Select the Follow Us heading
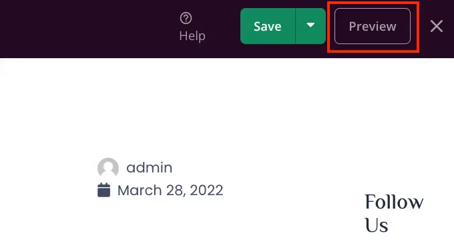 click(x=394, y=213)
